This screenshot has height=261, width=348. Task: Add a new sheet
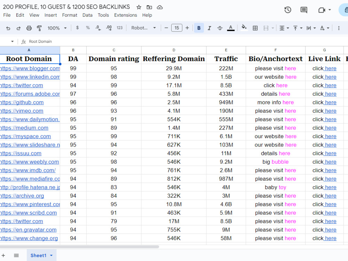[3, 255]
